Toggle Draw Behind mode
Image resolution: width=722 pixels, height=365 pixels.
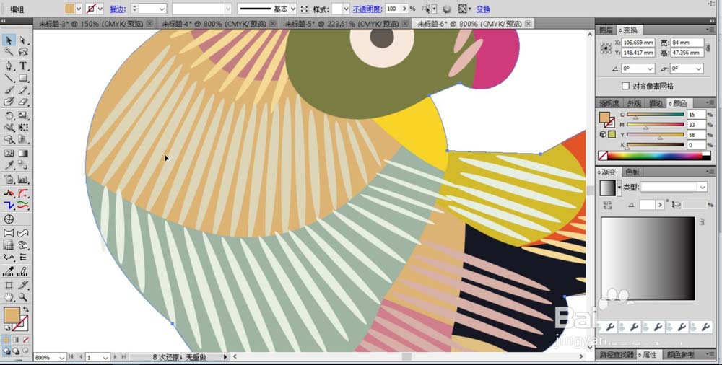click(x=16, y=351)
